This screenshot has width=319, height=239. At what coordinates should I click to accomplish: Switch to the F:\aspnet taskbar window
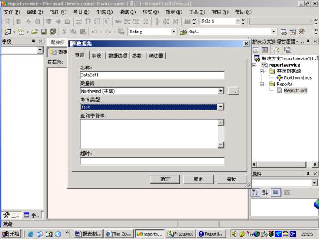coord(180,234)
